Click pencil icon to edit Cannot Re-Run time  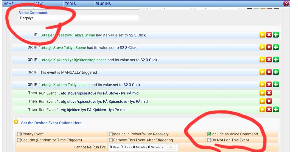click(x=171, y=147)
